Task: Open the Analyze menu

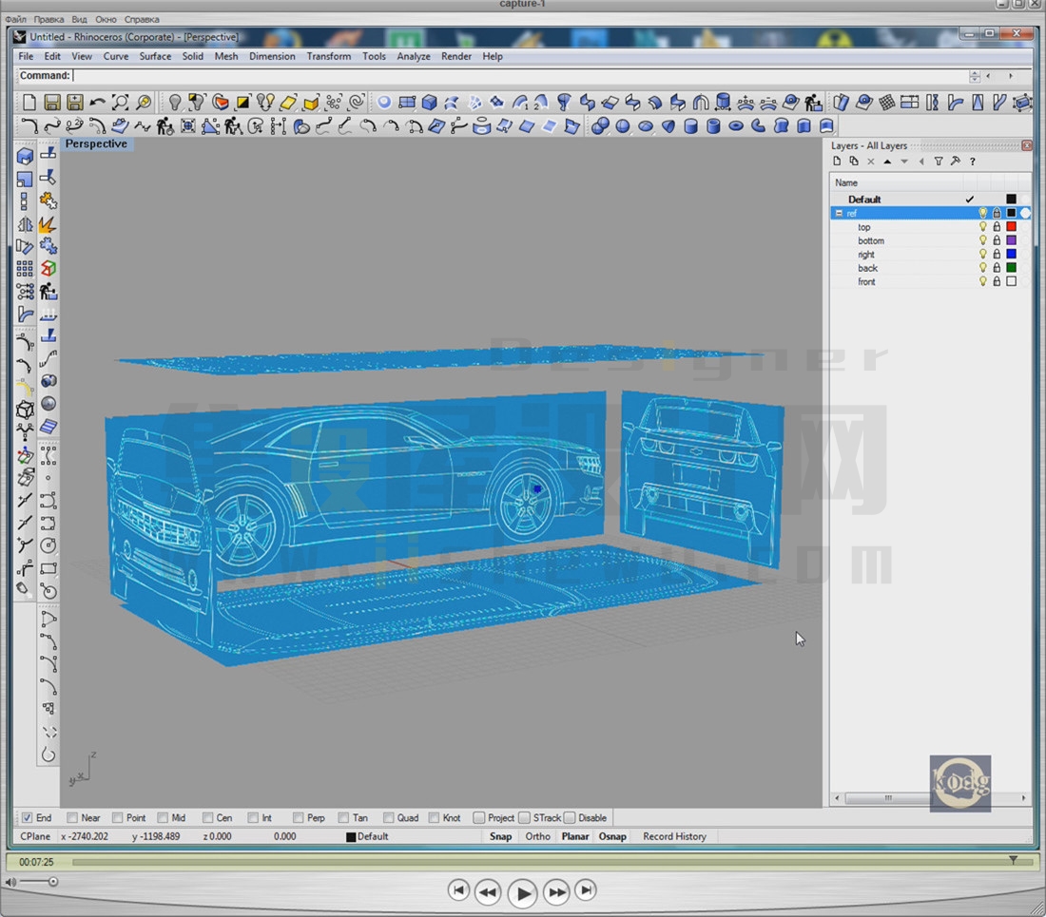Action: [x=414, y=56]
